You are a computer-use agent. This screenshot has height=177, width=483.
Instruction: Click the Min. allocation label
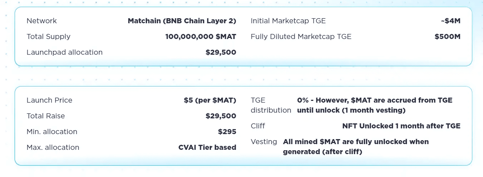(52, 132)
